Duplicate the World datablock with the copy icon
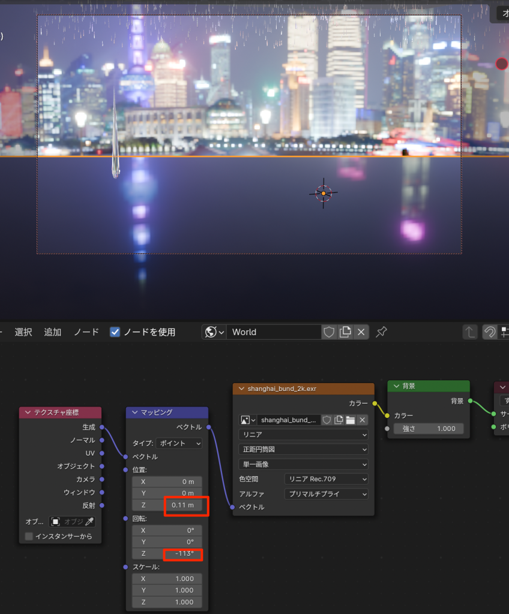The width and height of the screenshot is (509, 614). tap(345, 332)
